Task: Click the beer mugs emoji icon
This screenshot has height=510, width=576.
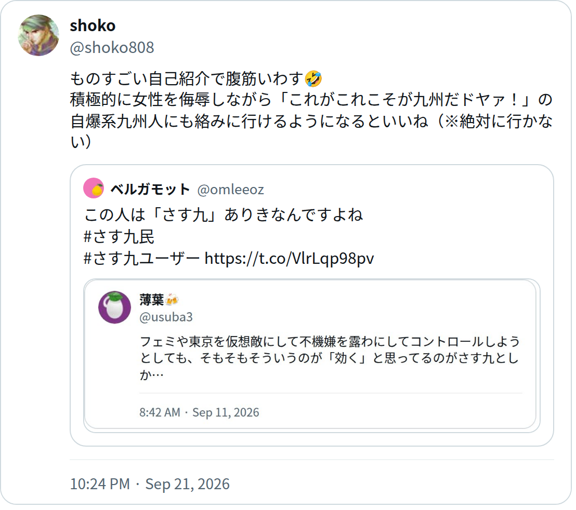Action: click(x=172, y=300)
